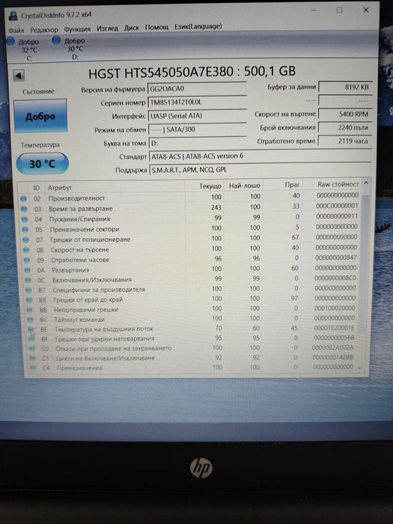Click the status dot for Грешки от позициониране

point(26,240)
